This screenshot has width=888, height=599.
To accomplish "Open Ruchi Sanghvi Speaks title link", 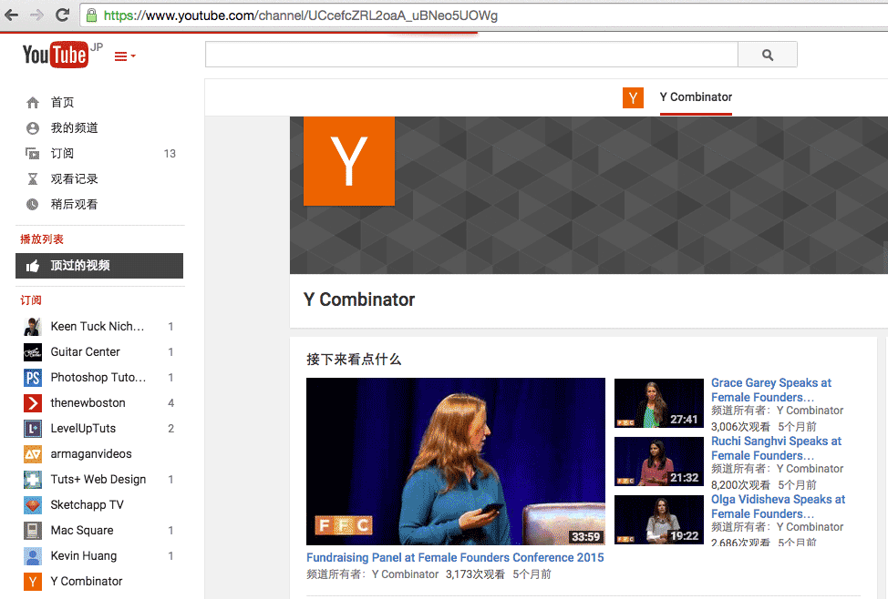I will click(x=777, y=449).
